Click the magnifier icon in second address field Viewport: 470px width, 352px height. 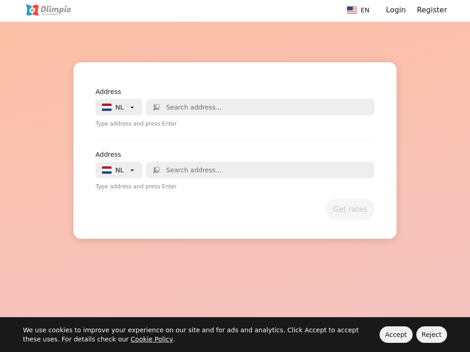(157, 170)
